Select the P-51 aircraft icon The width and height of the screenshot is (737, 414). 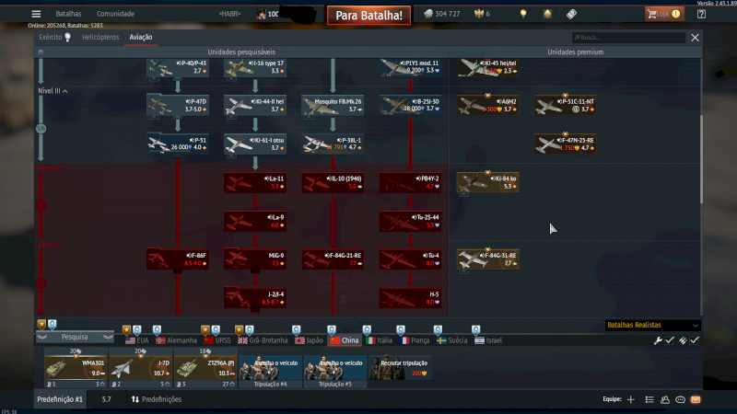(x=158, y=144)
